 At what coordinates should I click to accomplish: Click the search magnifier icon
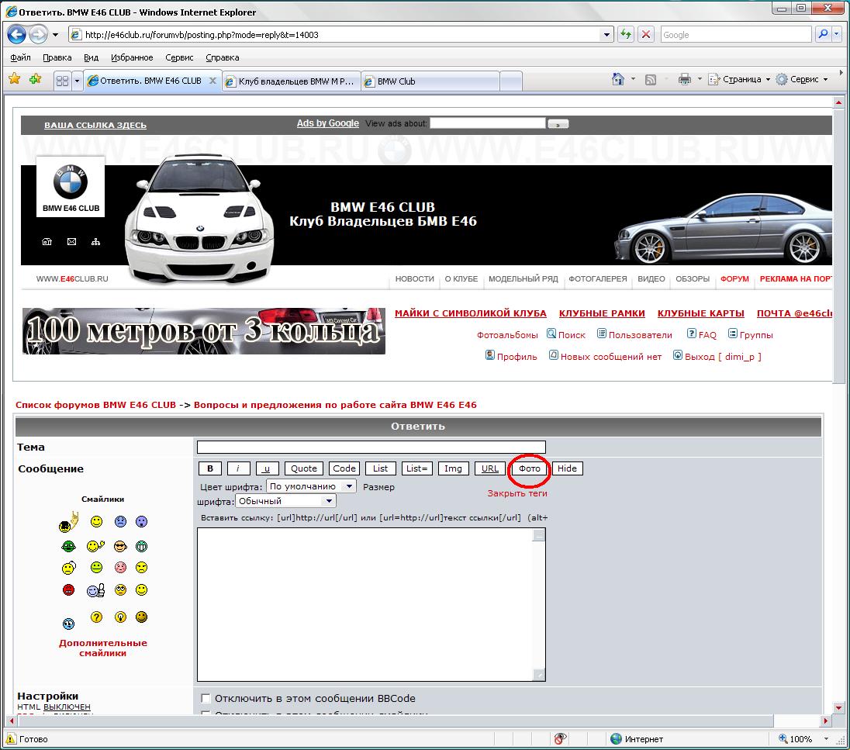pos(822,35)
